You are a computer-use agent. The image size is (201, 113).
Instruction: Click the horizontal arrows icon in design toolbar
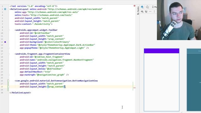(x=150, y=12)
